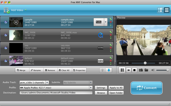This screenshot has height=106, width=171.
Task: Uncheck the IMG_0006 video checkbox
Action: (x=6, y=35)
